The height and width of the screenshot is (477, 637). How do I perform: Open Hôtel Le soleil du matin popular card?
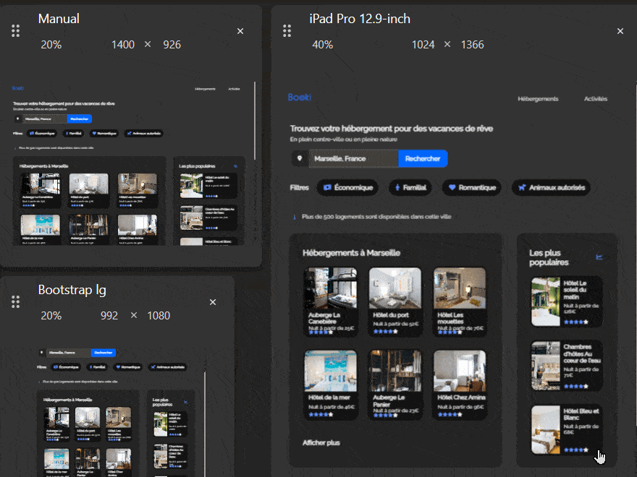[567, 302]
